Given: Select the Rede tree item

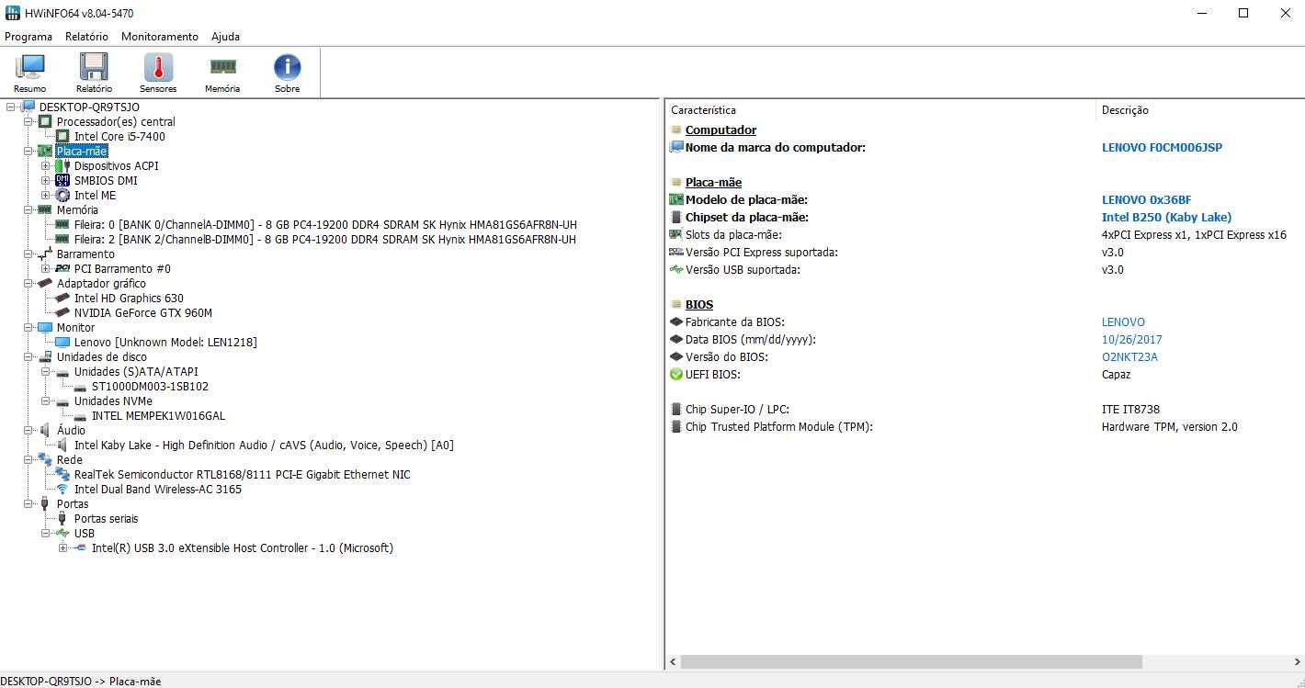Looking at the screenshot, I should click(69, 460).
